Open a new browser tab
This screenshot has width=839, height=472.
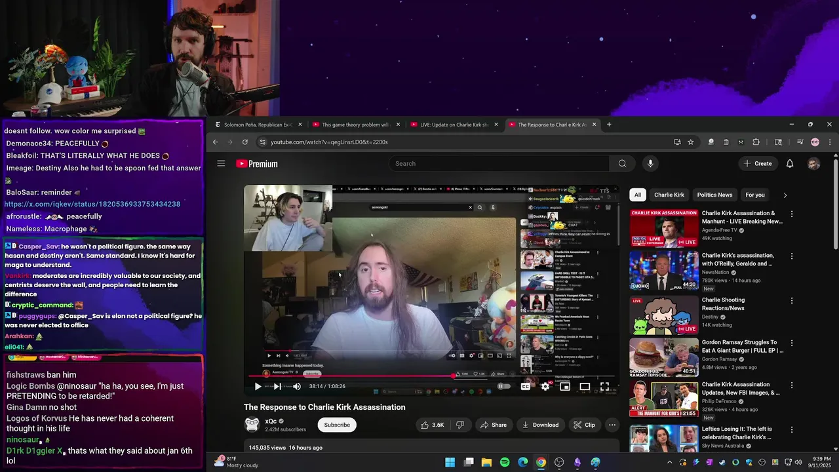(609, 125)
